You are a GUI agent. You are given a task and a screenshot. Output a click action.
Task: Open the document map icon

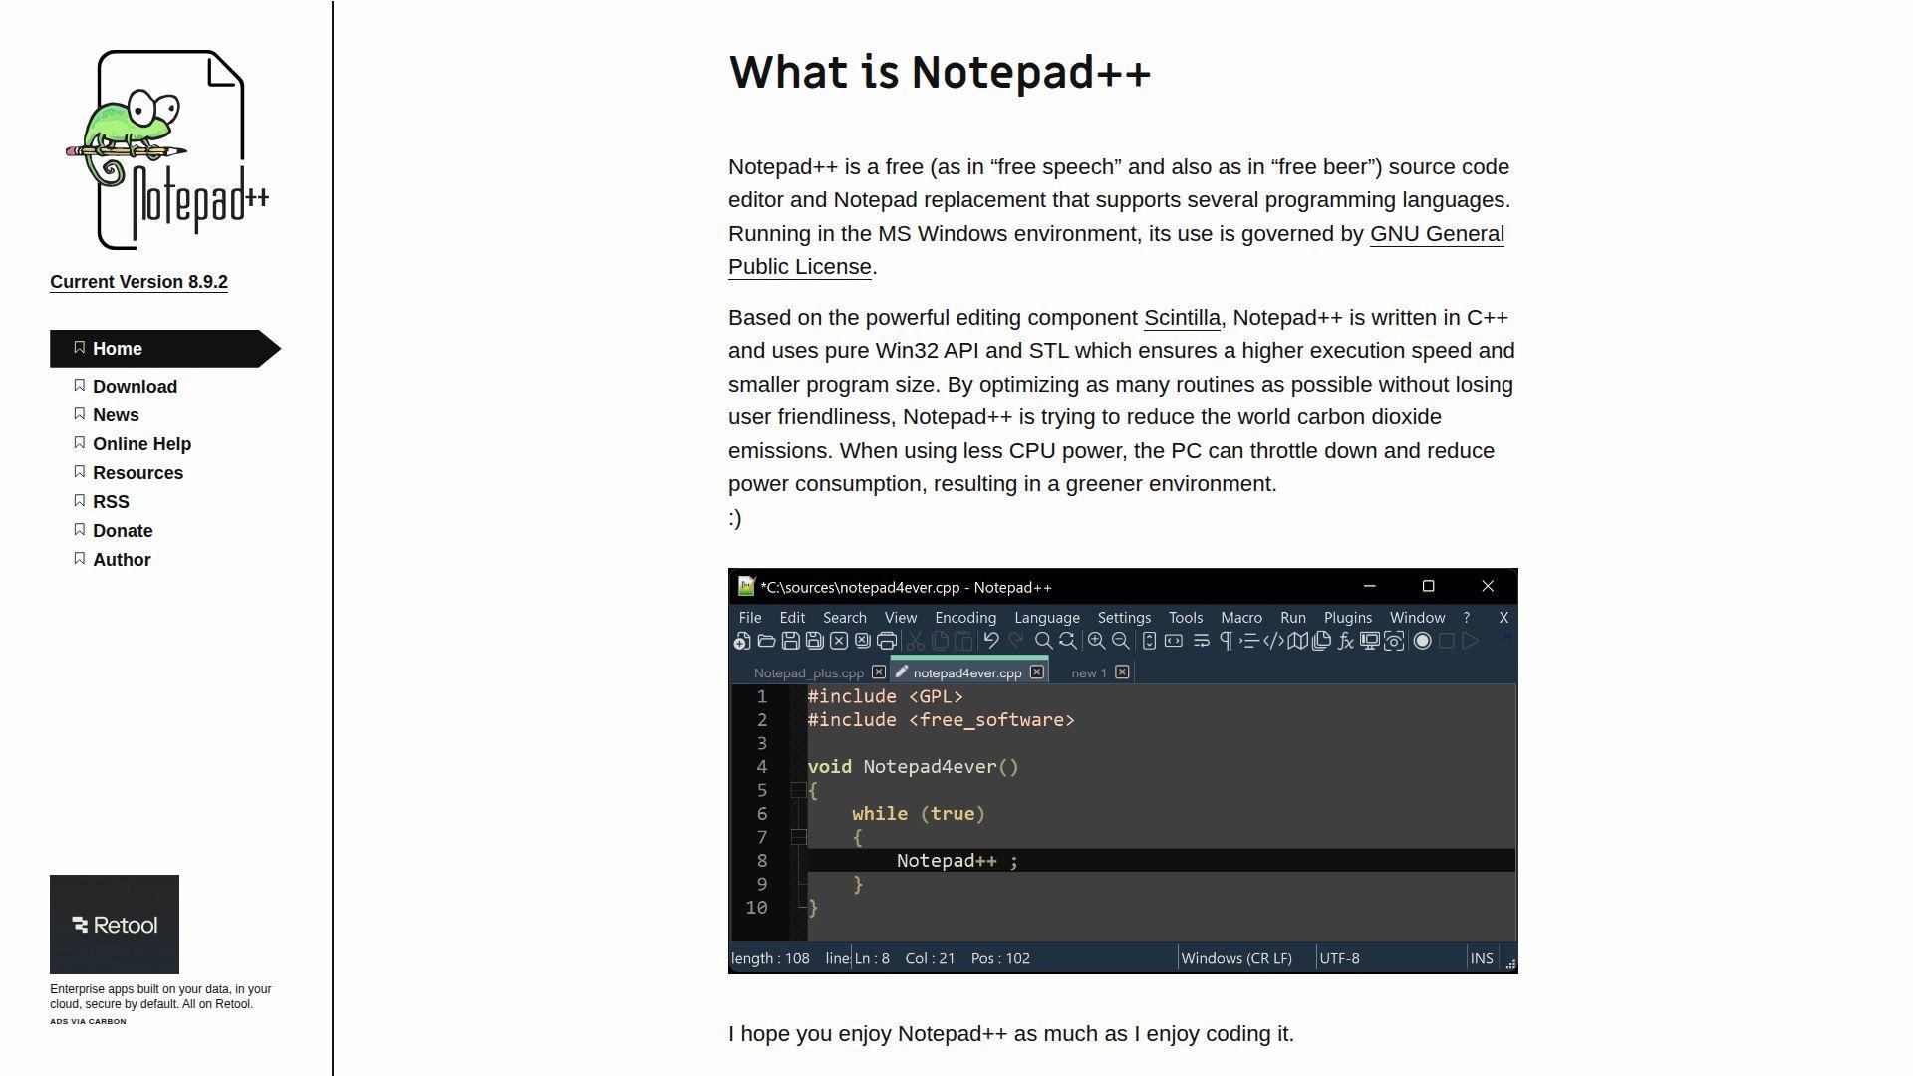pyautogui.click(x=1298, y=641)
